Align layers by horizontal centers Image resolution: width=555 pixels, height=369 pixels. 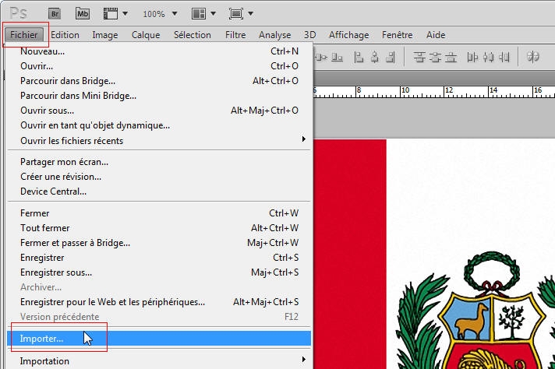click(x=375, y=57)
